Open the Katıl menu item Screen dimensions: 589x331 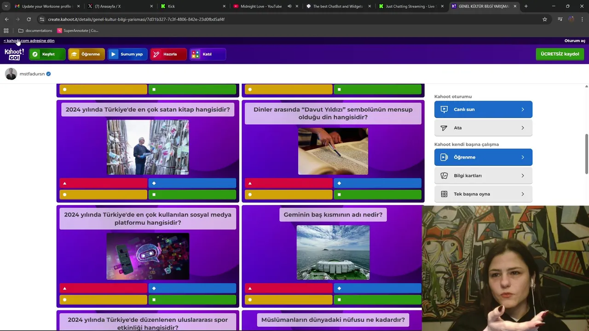click(x=208, y=54)
